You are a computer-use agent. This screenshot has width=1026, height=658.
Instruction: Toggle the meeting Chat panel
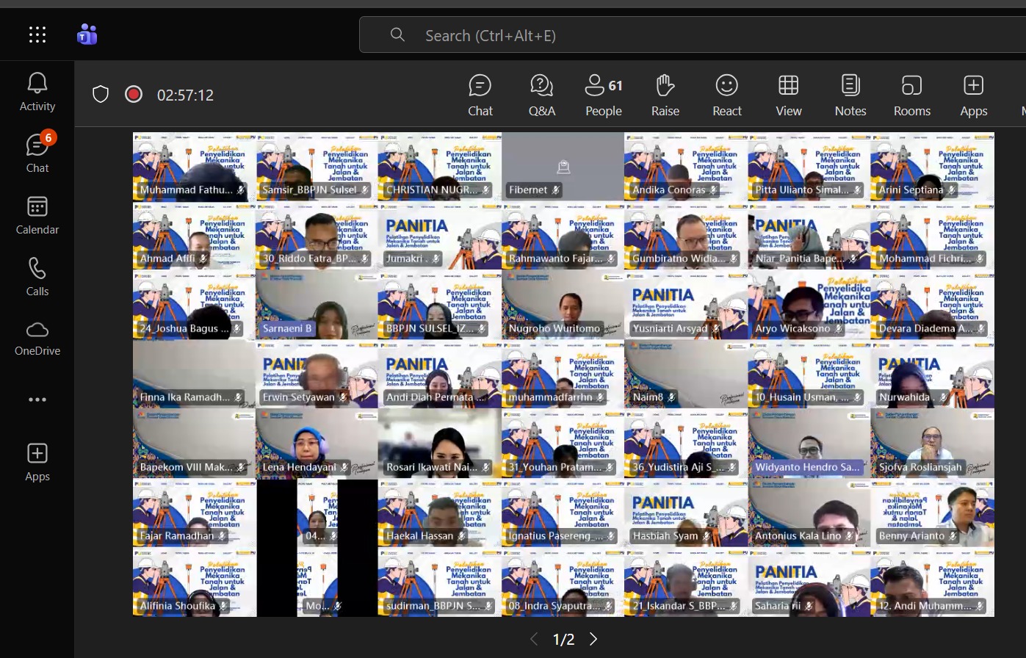(480, 95)
